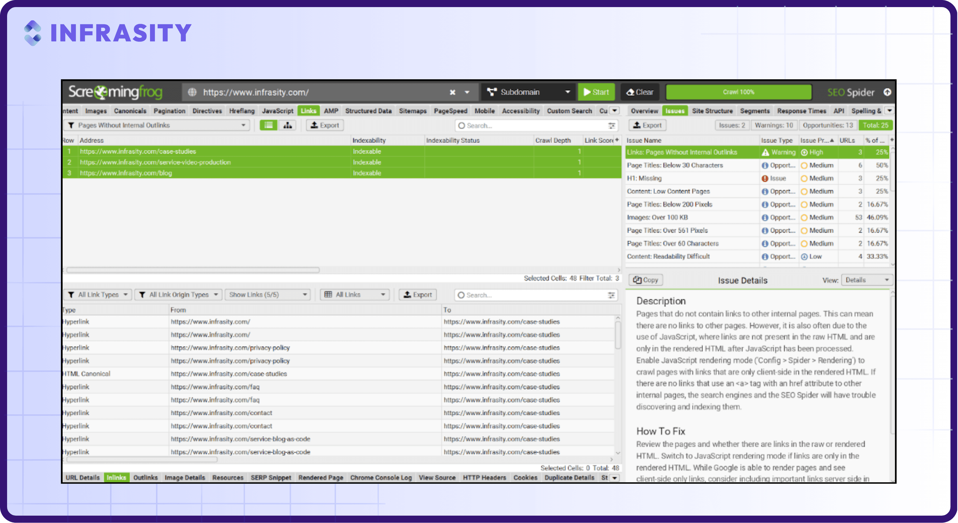This screenshot has width=958, height=523.
Task: Switch to tree view icon
Action: click(x=287, y=125)
